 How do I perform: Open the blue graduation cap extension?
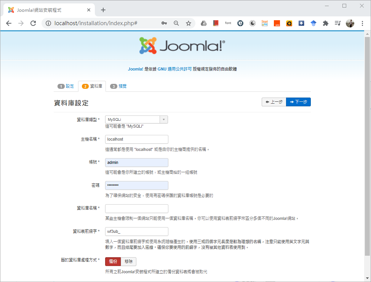[313, 23]
